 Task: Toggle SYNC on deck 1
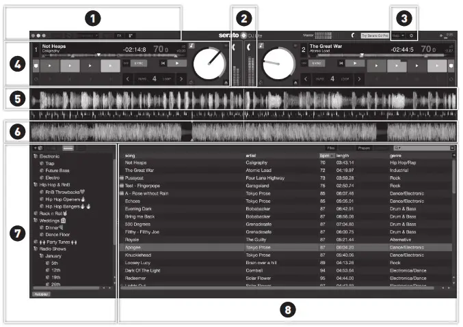point(139,63)
